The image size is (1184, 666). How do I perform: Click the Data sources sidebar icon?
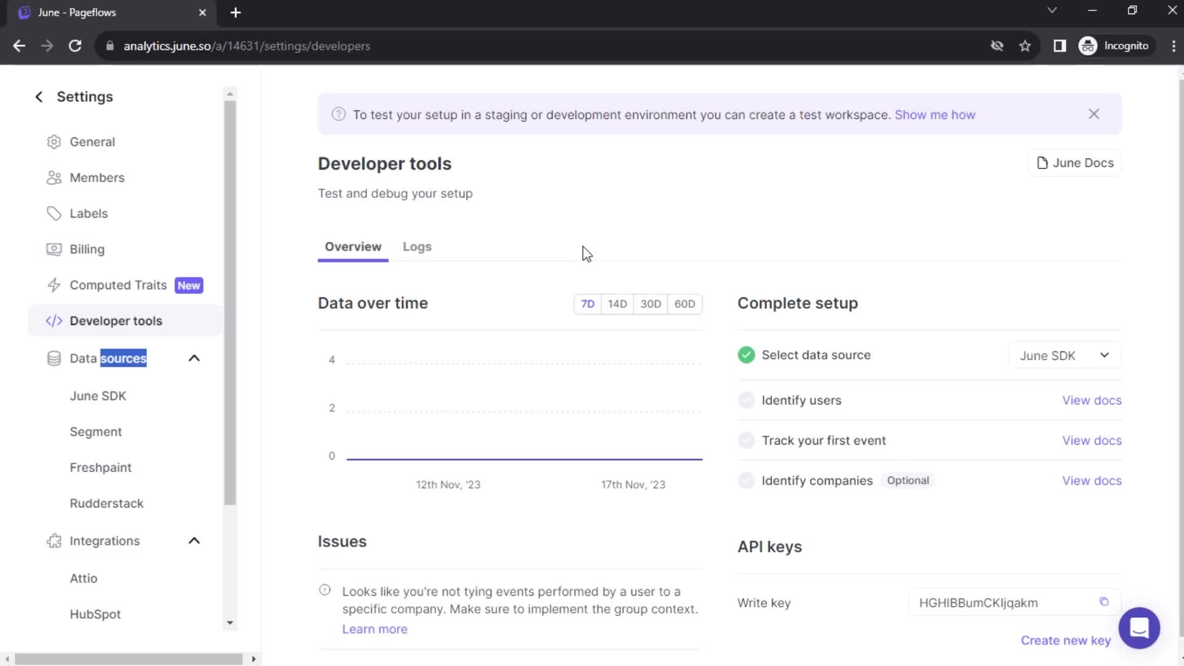click(54, 359)
